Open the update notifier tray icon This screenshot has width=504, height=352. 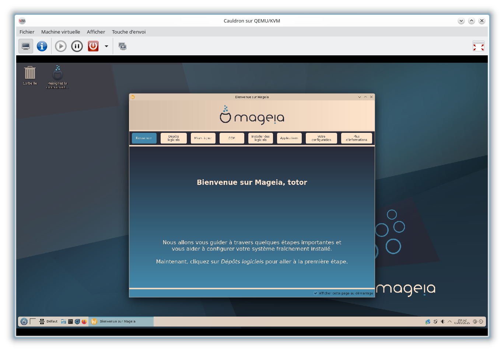pyautogui.click(x=428, y=321)
